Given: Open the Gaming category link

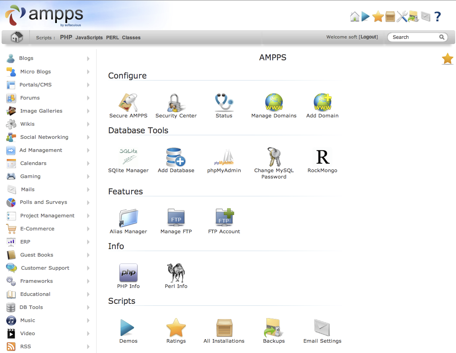Looking at the screenshot, I should 30,176.
